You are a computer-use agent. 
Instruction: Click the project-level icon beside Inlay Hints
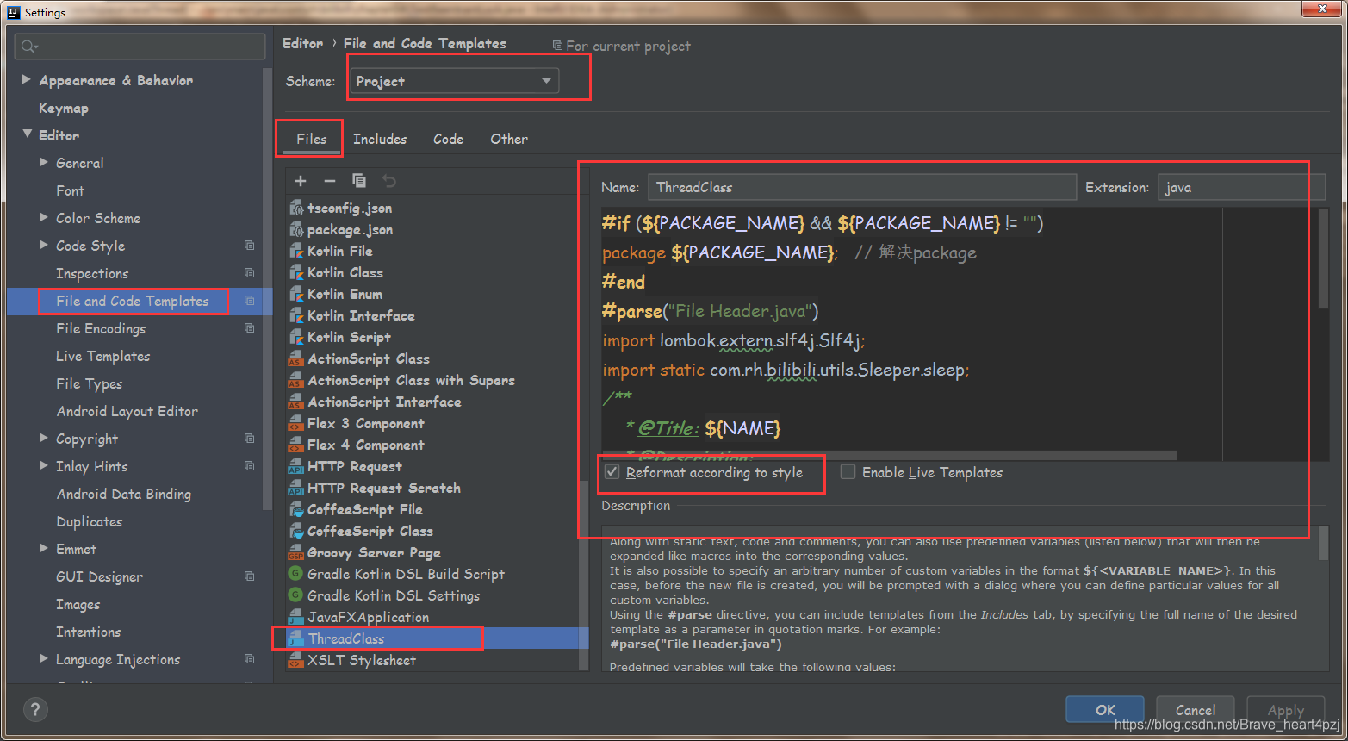tap(249, 466)
